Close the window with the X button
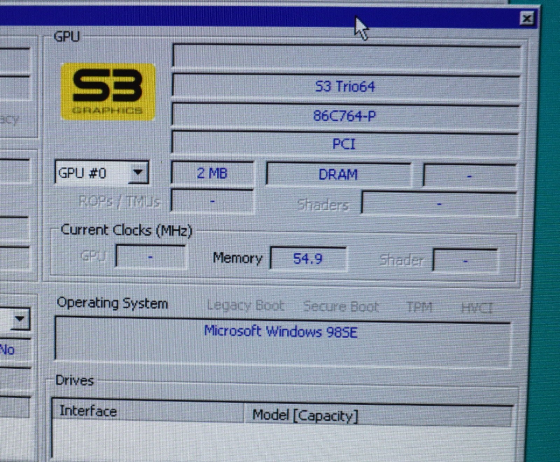Screen dimensions: 560x462 pyautogui.click(x=527, y=18)
